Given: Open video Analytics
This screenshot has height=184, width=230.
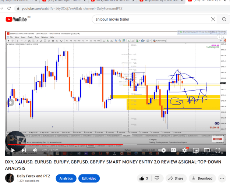Looking at the screenshot, I should (x=66, y=178).
